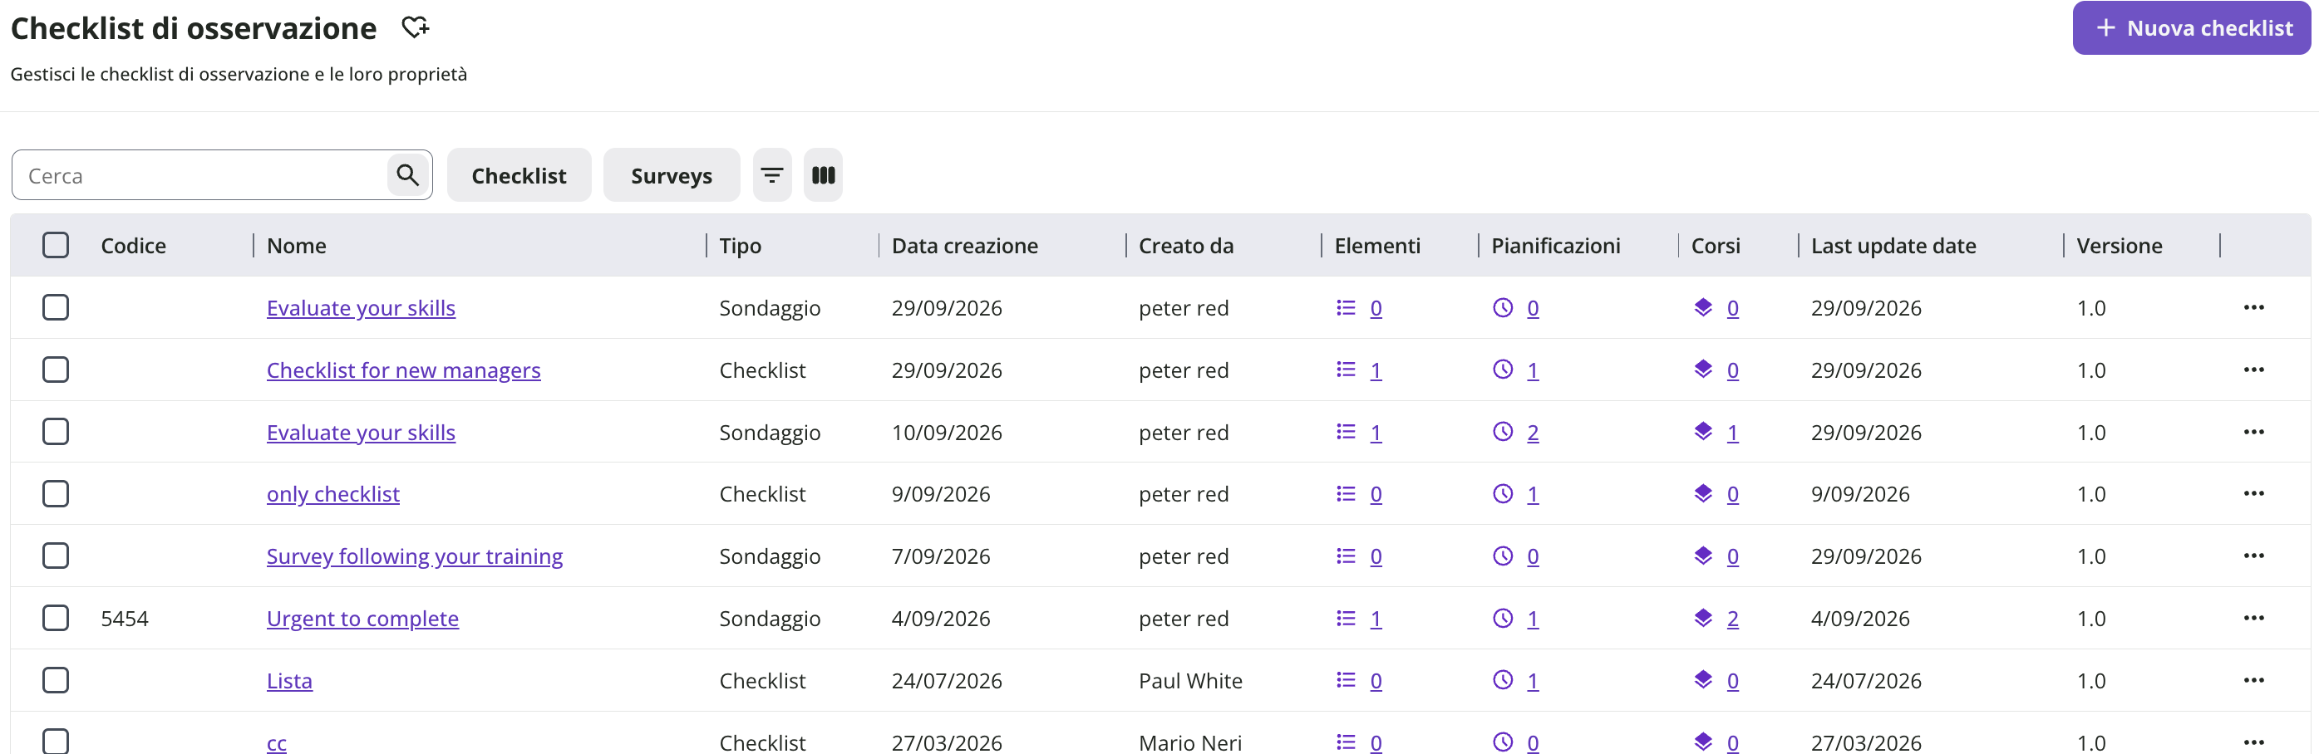2319x754 pixels.
Task: Open the Checklist for new managers link
Action: (403, 370)
